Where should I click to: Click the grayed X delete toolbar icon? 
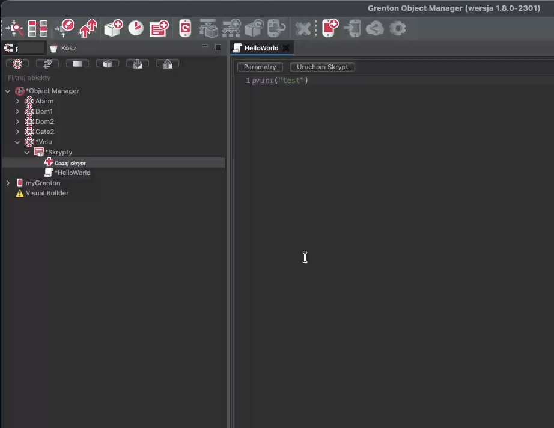(x=303, y=29)
